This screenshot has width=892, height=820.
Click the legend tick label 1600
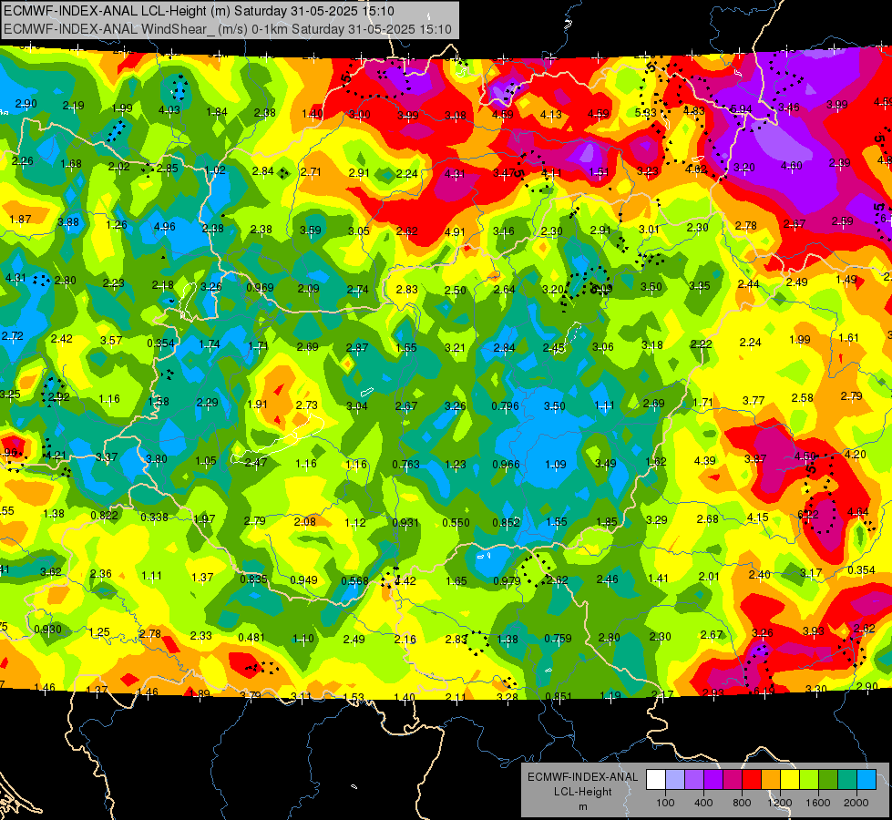click(x=818, y=803)
